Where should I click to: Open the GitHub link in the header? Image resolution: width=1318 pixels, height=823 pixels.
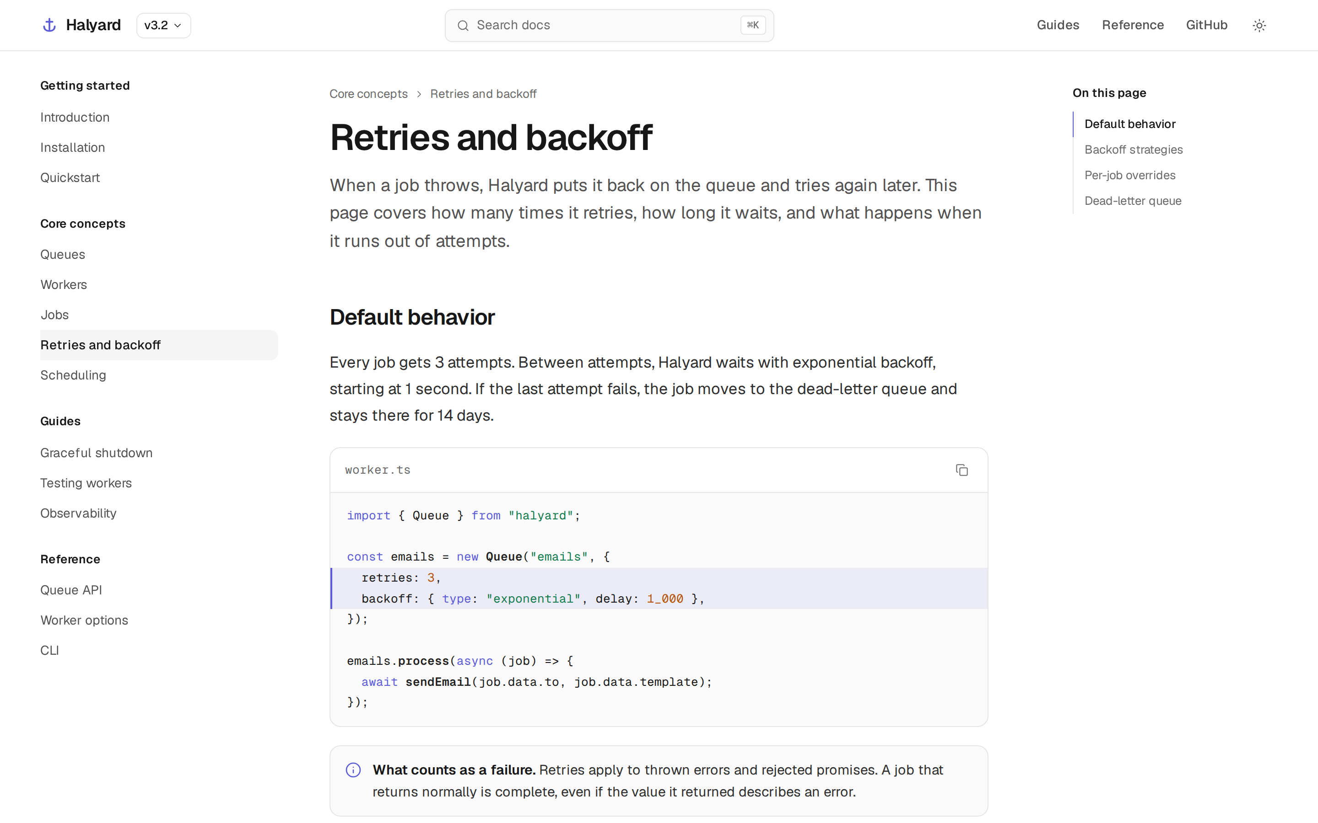point(1206,25)
